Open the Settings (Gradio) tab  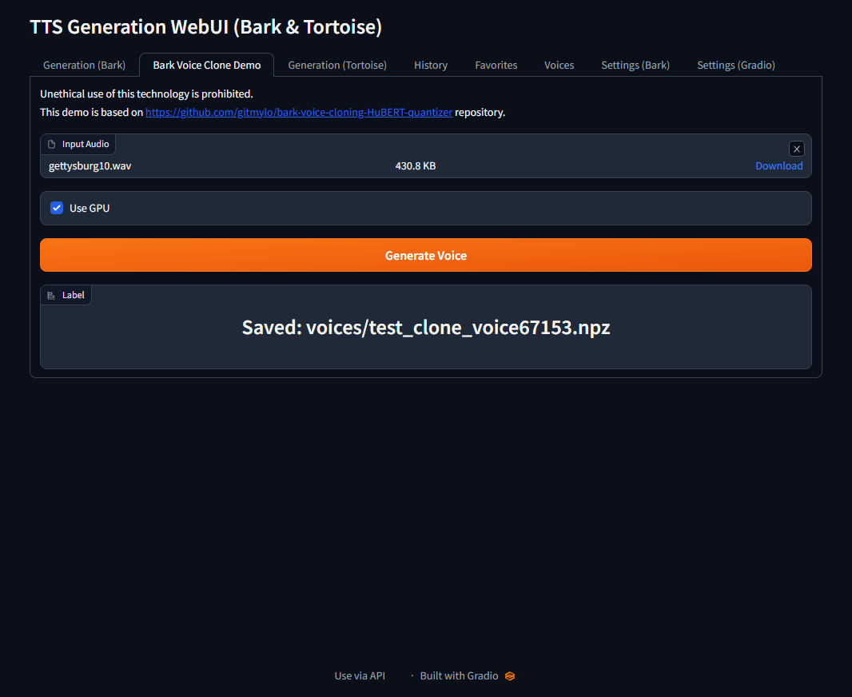coord(736,66)
